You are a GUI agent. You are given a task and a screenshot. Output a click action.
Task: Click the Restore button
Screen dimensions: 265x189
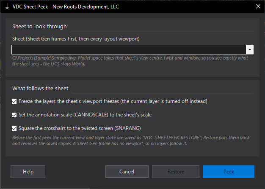coord(176,172)
